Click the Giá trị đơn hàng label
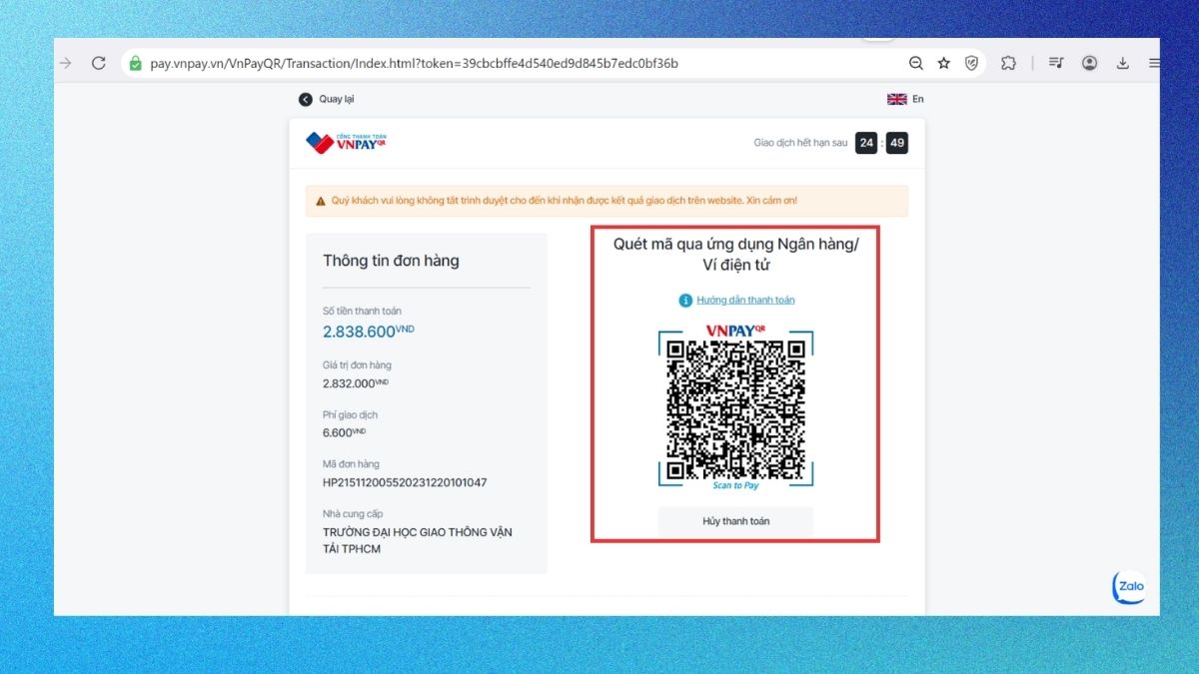The width and height of the screenshot is (1199, 674). [357, 365]
